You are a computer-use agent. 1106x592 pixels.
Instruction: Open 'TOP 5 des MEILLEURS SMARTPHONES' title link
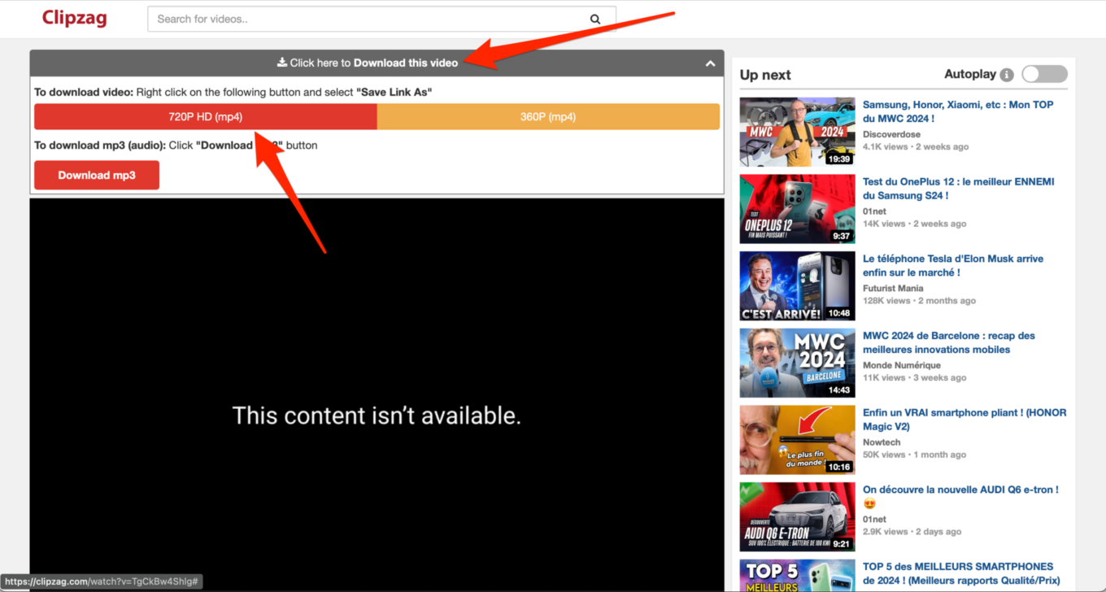coord(961,573)
